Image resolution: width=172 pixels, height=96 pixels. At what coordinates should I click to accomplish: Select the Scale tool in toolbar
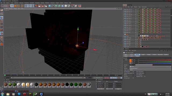point(15,6)
